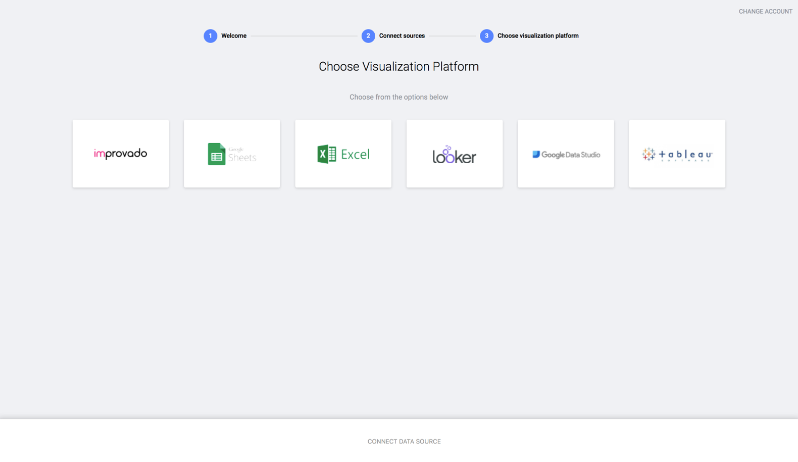Select the Looker platform card
Screen dimensions: 798x462
(454, 154)
